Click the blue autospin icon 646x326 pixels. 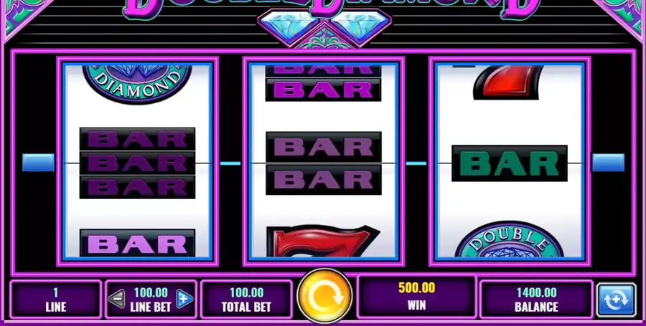click(x=616, y=300)
